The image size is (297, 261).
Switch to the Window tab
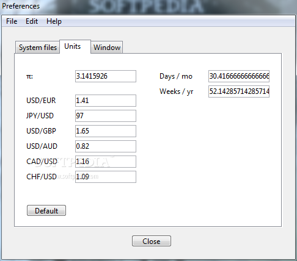click(107, 48)
